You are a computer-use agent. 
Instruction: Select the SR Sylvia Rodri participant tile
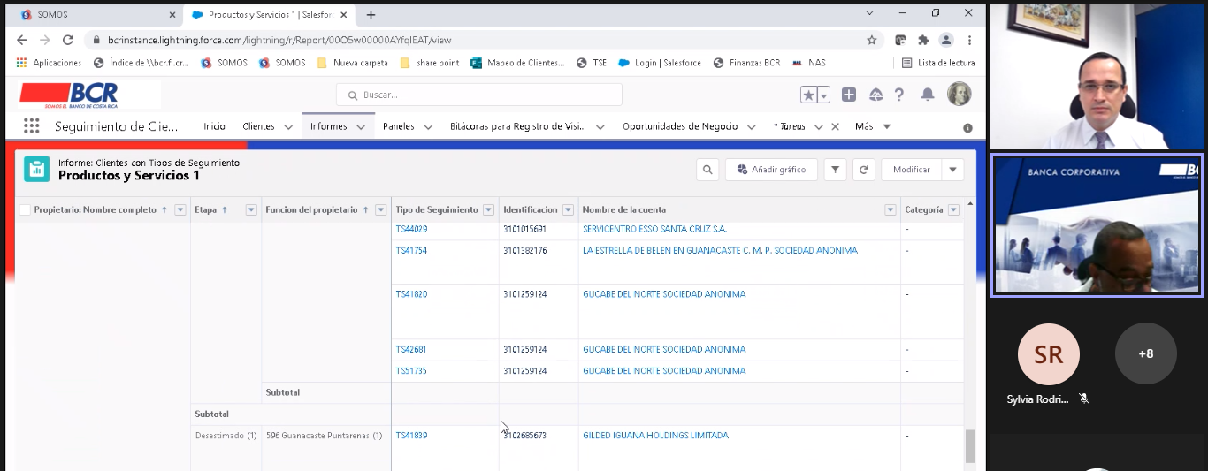pyautogui.click(x=1049, y=364)
